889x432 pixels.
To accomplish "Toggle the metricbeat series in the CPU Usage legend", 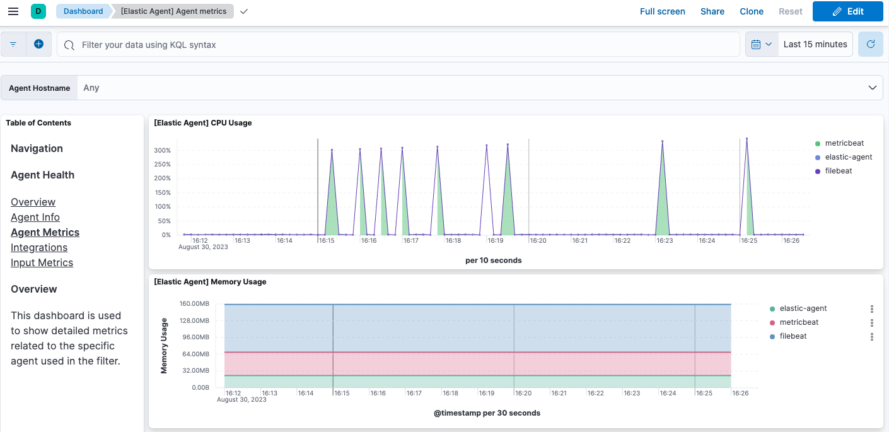I will (845, 143).
